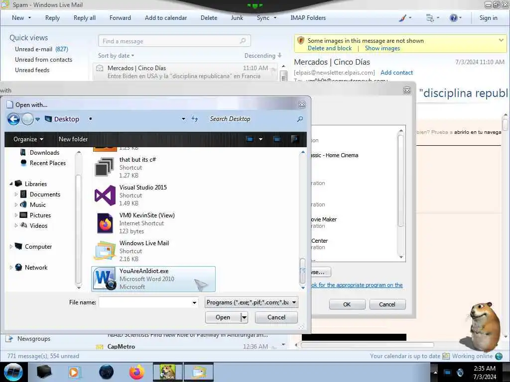
Task: Open the Sync dropdown arrow in Mail
Action: (275, 18)
